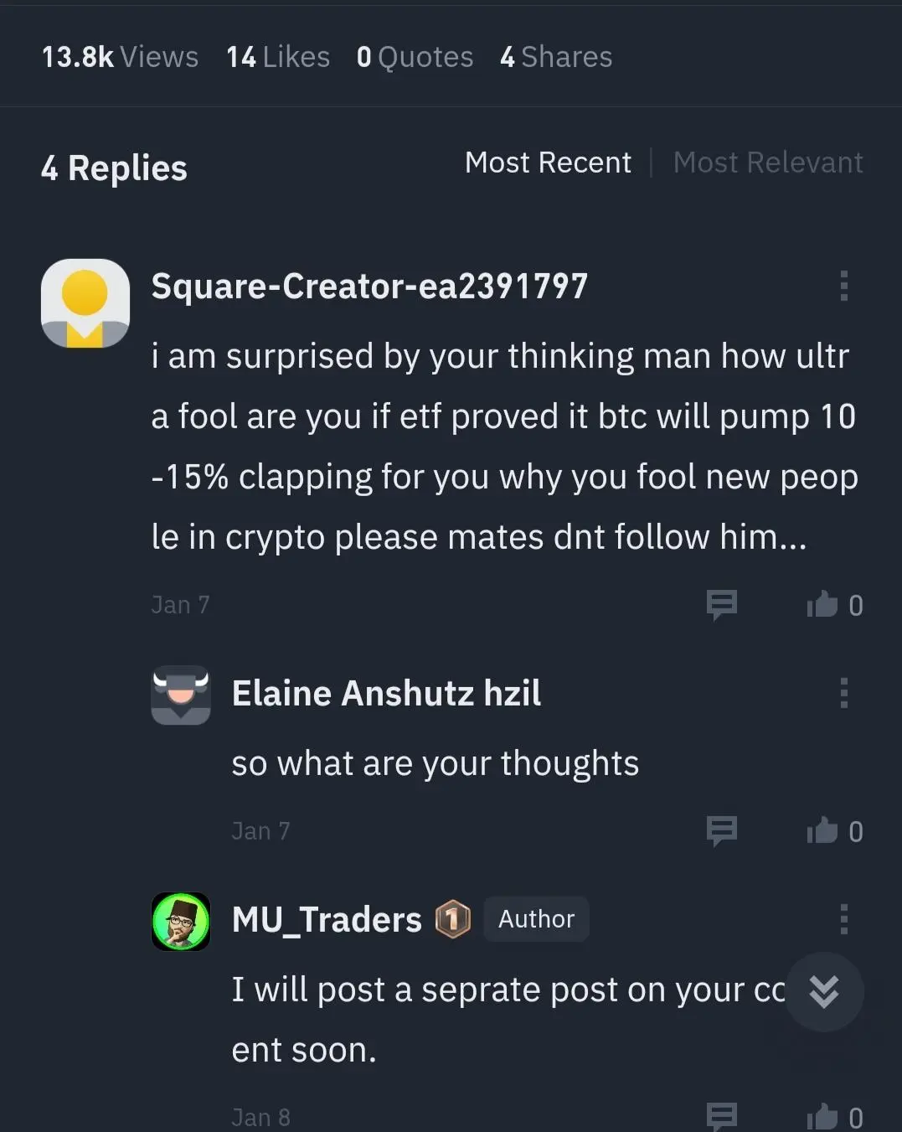Screen dimensions: 902x1132
Task: Open Elaine Anshutz hzil's avatar
Action: pos(181,695)
